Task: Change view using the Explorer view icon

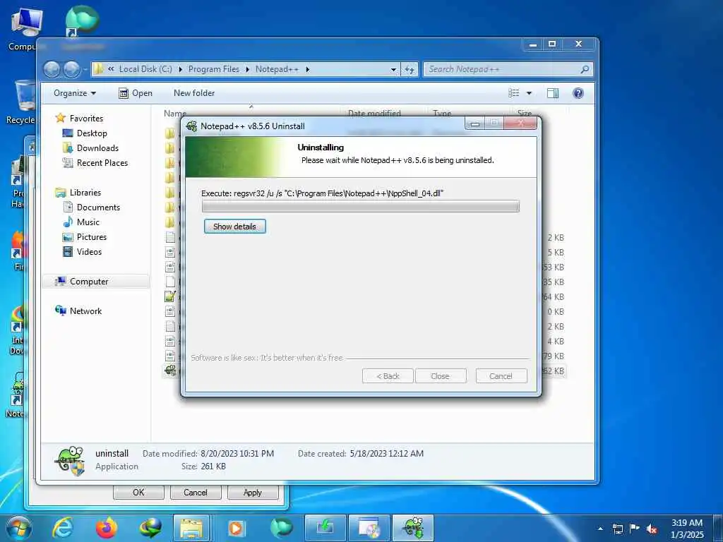Action: pyautogui.click(x=514, y=93)
